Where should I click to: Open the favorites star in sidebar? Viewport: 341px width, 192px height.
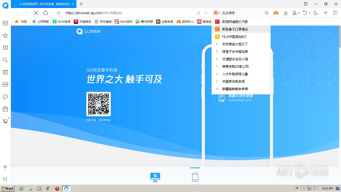tap(5, 35)
